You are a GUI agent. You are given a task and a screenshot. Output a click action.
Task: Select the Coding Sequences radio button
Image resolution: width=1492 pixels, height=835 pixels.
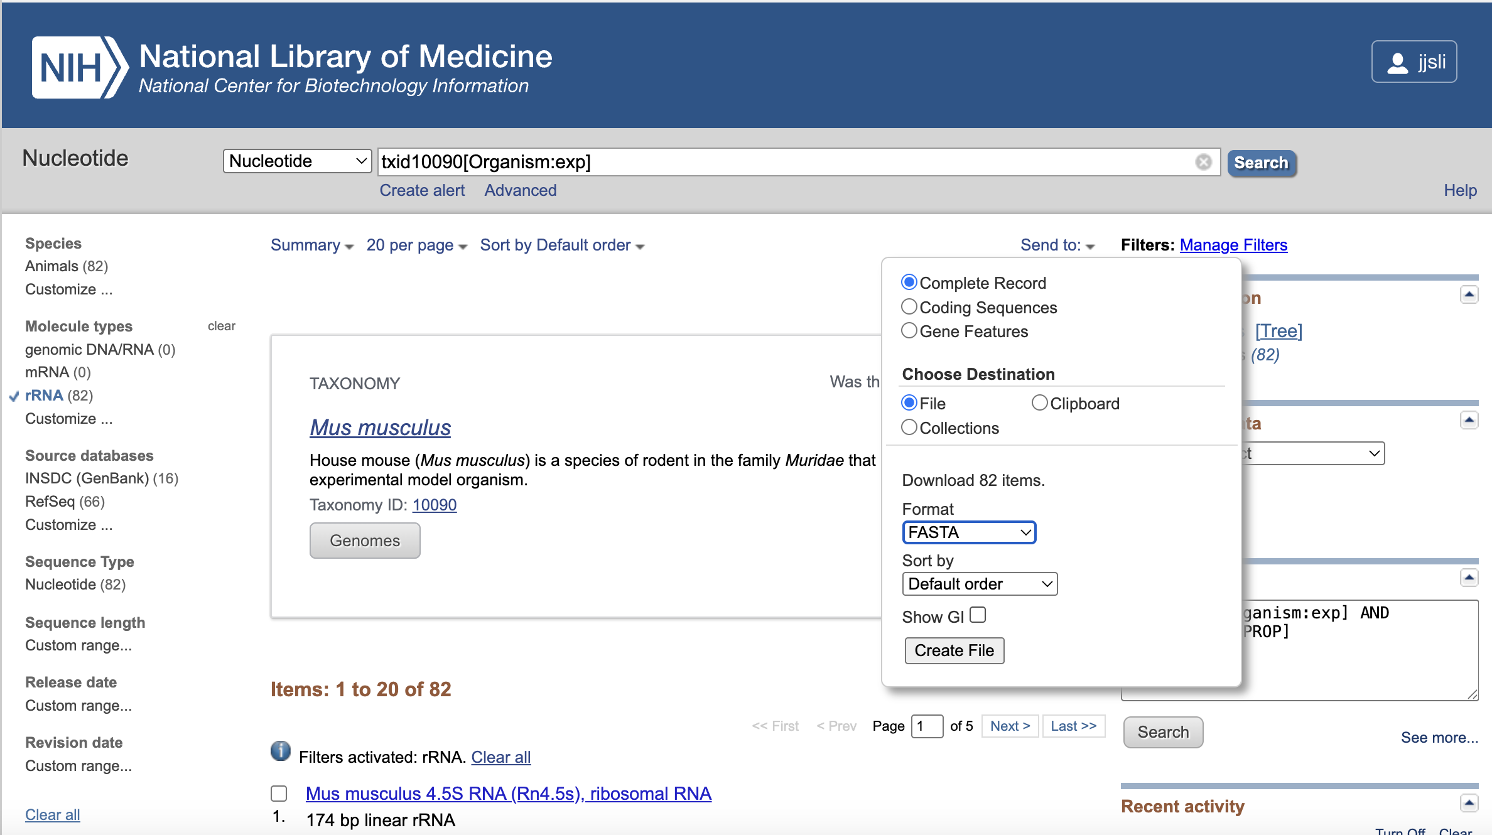[x=909, y=306]
